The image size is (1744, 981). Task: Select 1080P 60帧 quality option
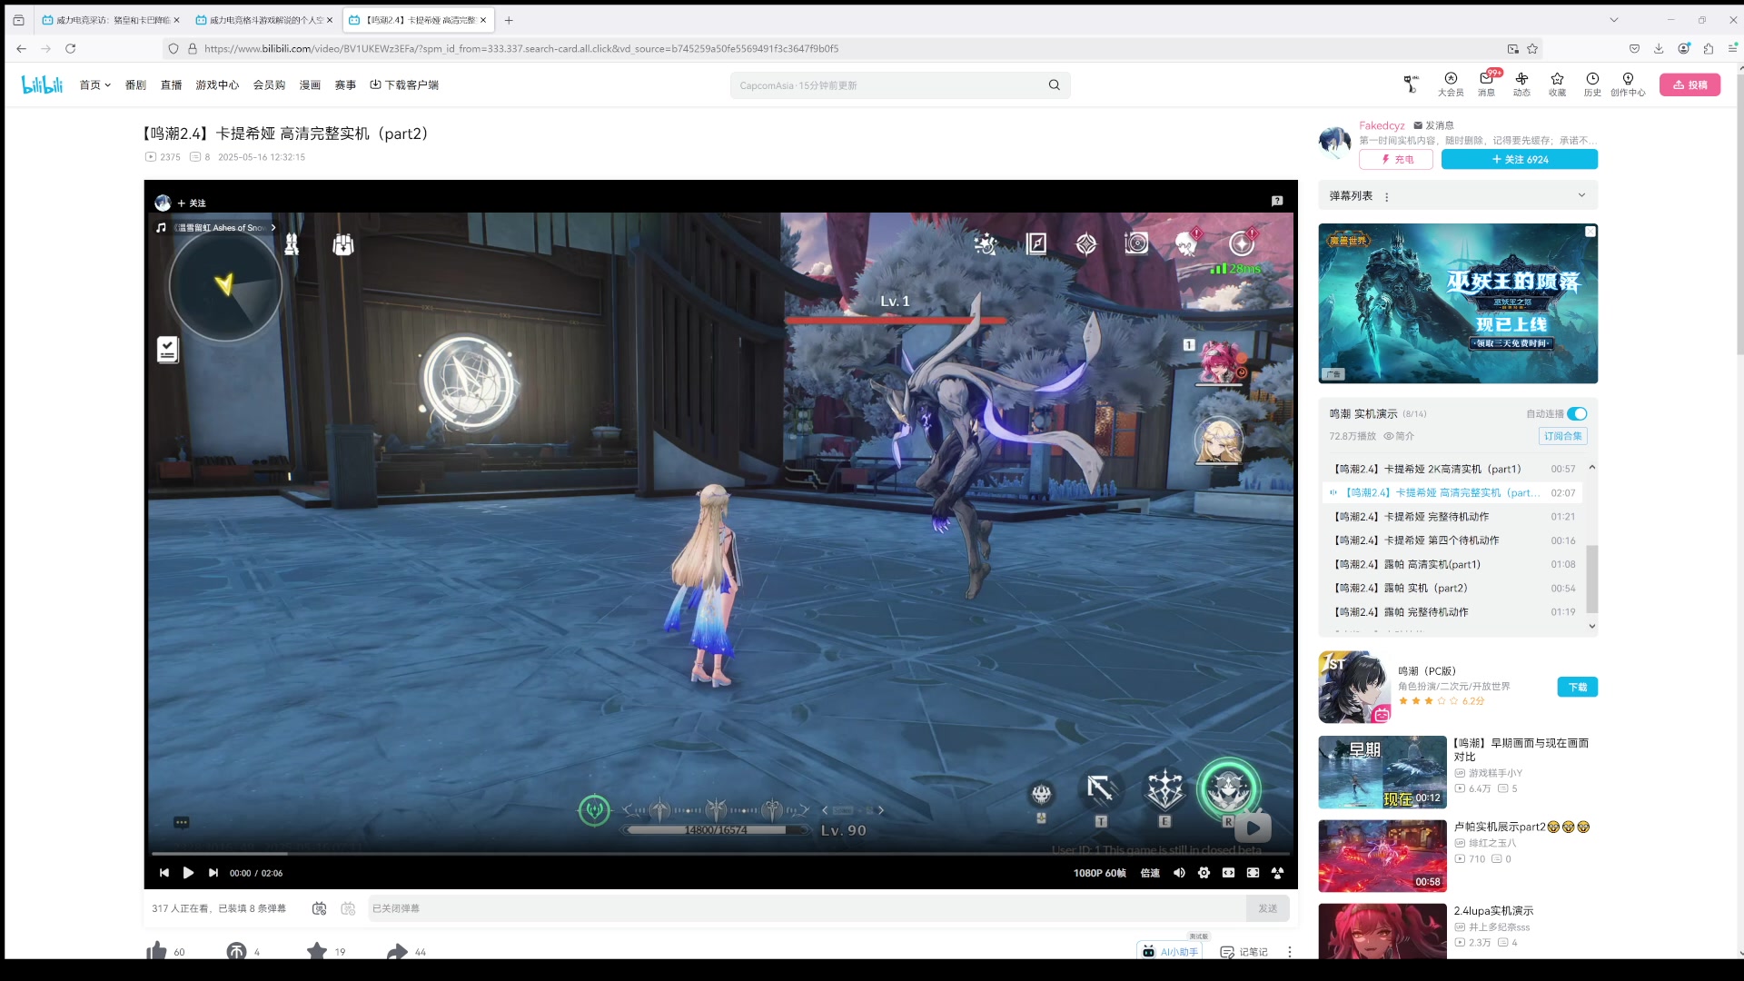[1099, 873]
